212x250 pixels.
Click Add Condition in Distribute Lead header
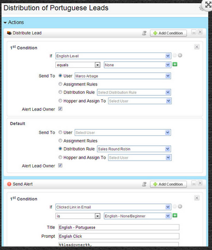(x=168, y=33)
